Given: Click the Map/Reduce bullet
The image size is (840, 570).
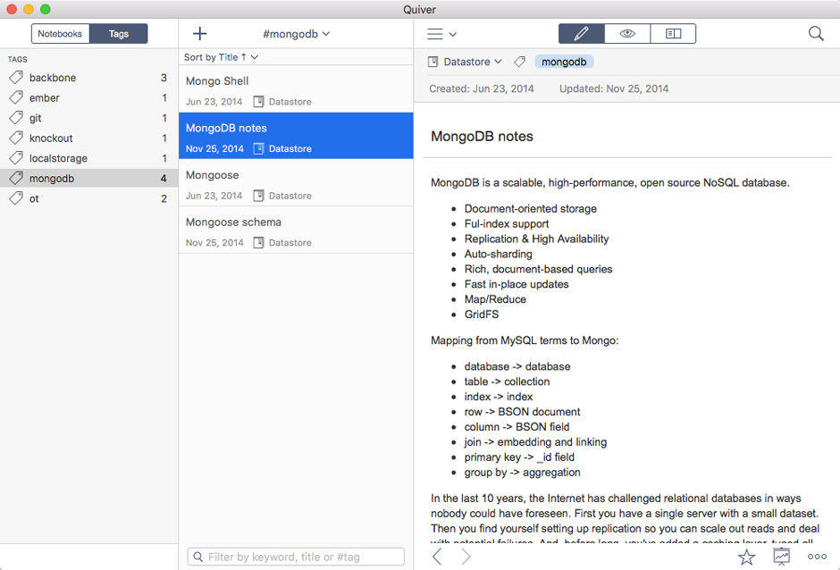Looking at the screenshot, I should [x=495, y=299].
